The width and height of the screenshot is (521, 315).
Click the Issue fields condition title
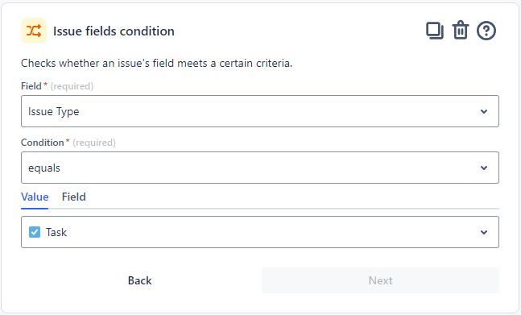click(x=114, y=31)
